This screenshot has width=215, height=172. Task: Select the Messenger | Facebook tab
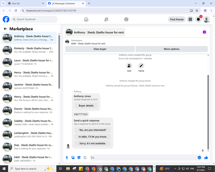tap(66, 3)
